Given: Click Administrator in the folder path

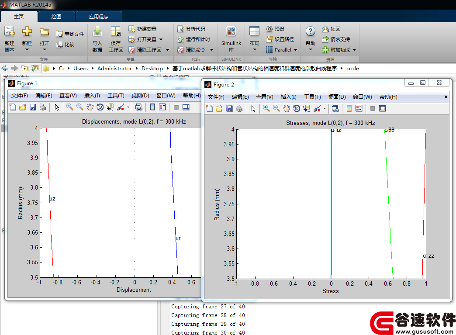Looking at the screenshot, I should tap(114, 68).
